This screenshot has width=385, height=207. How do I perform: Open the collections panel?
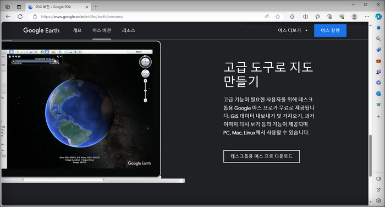pos(330,17)
